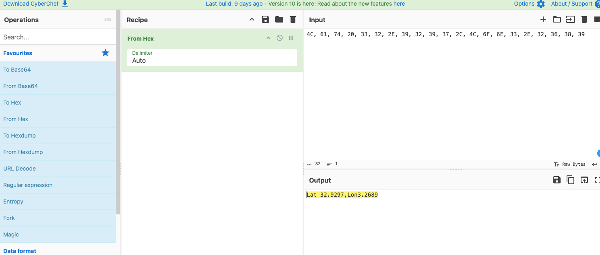This screenshot has height=255, width=600.
Task: Load a recipe via the folder icon
Action: [279, 20]
